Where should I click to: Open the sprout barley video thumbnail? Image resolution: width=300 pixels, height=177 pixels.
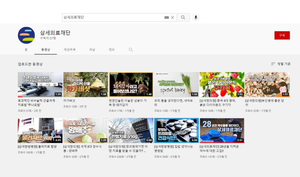[x=176, y=84]
